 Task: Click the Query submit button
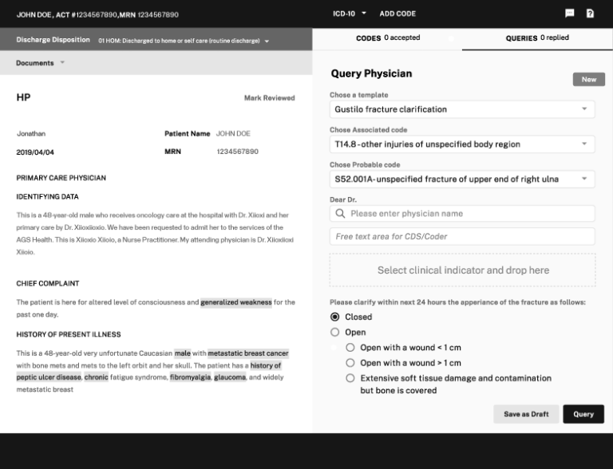click(583, 414)
